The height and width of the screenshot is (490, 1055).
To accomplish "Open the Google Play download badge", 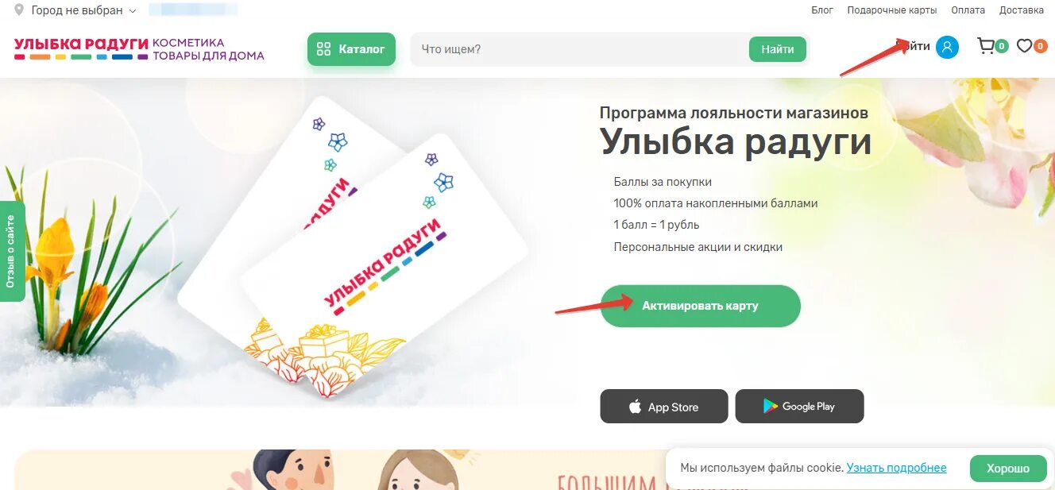I will pos(799,406).
